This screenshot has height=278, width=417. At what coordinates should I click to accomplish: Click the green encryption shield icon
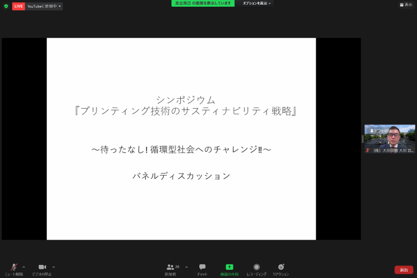[x=6, y=6]
